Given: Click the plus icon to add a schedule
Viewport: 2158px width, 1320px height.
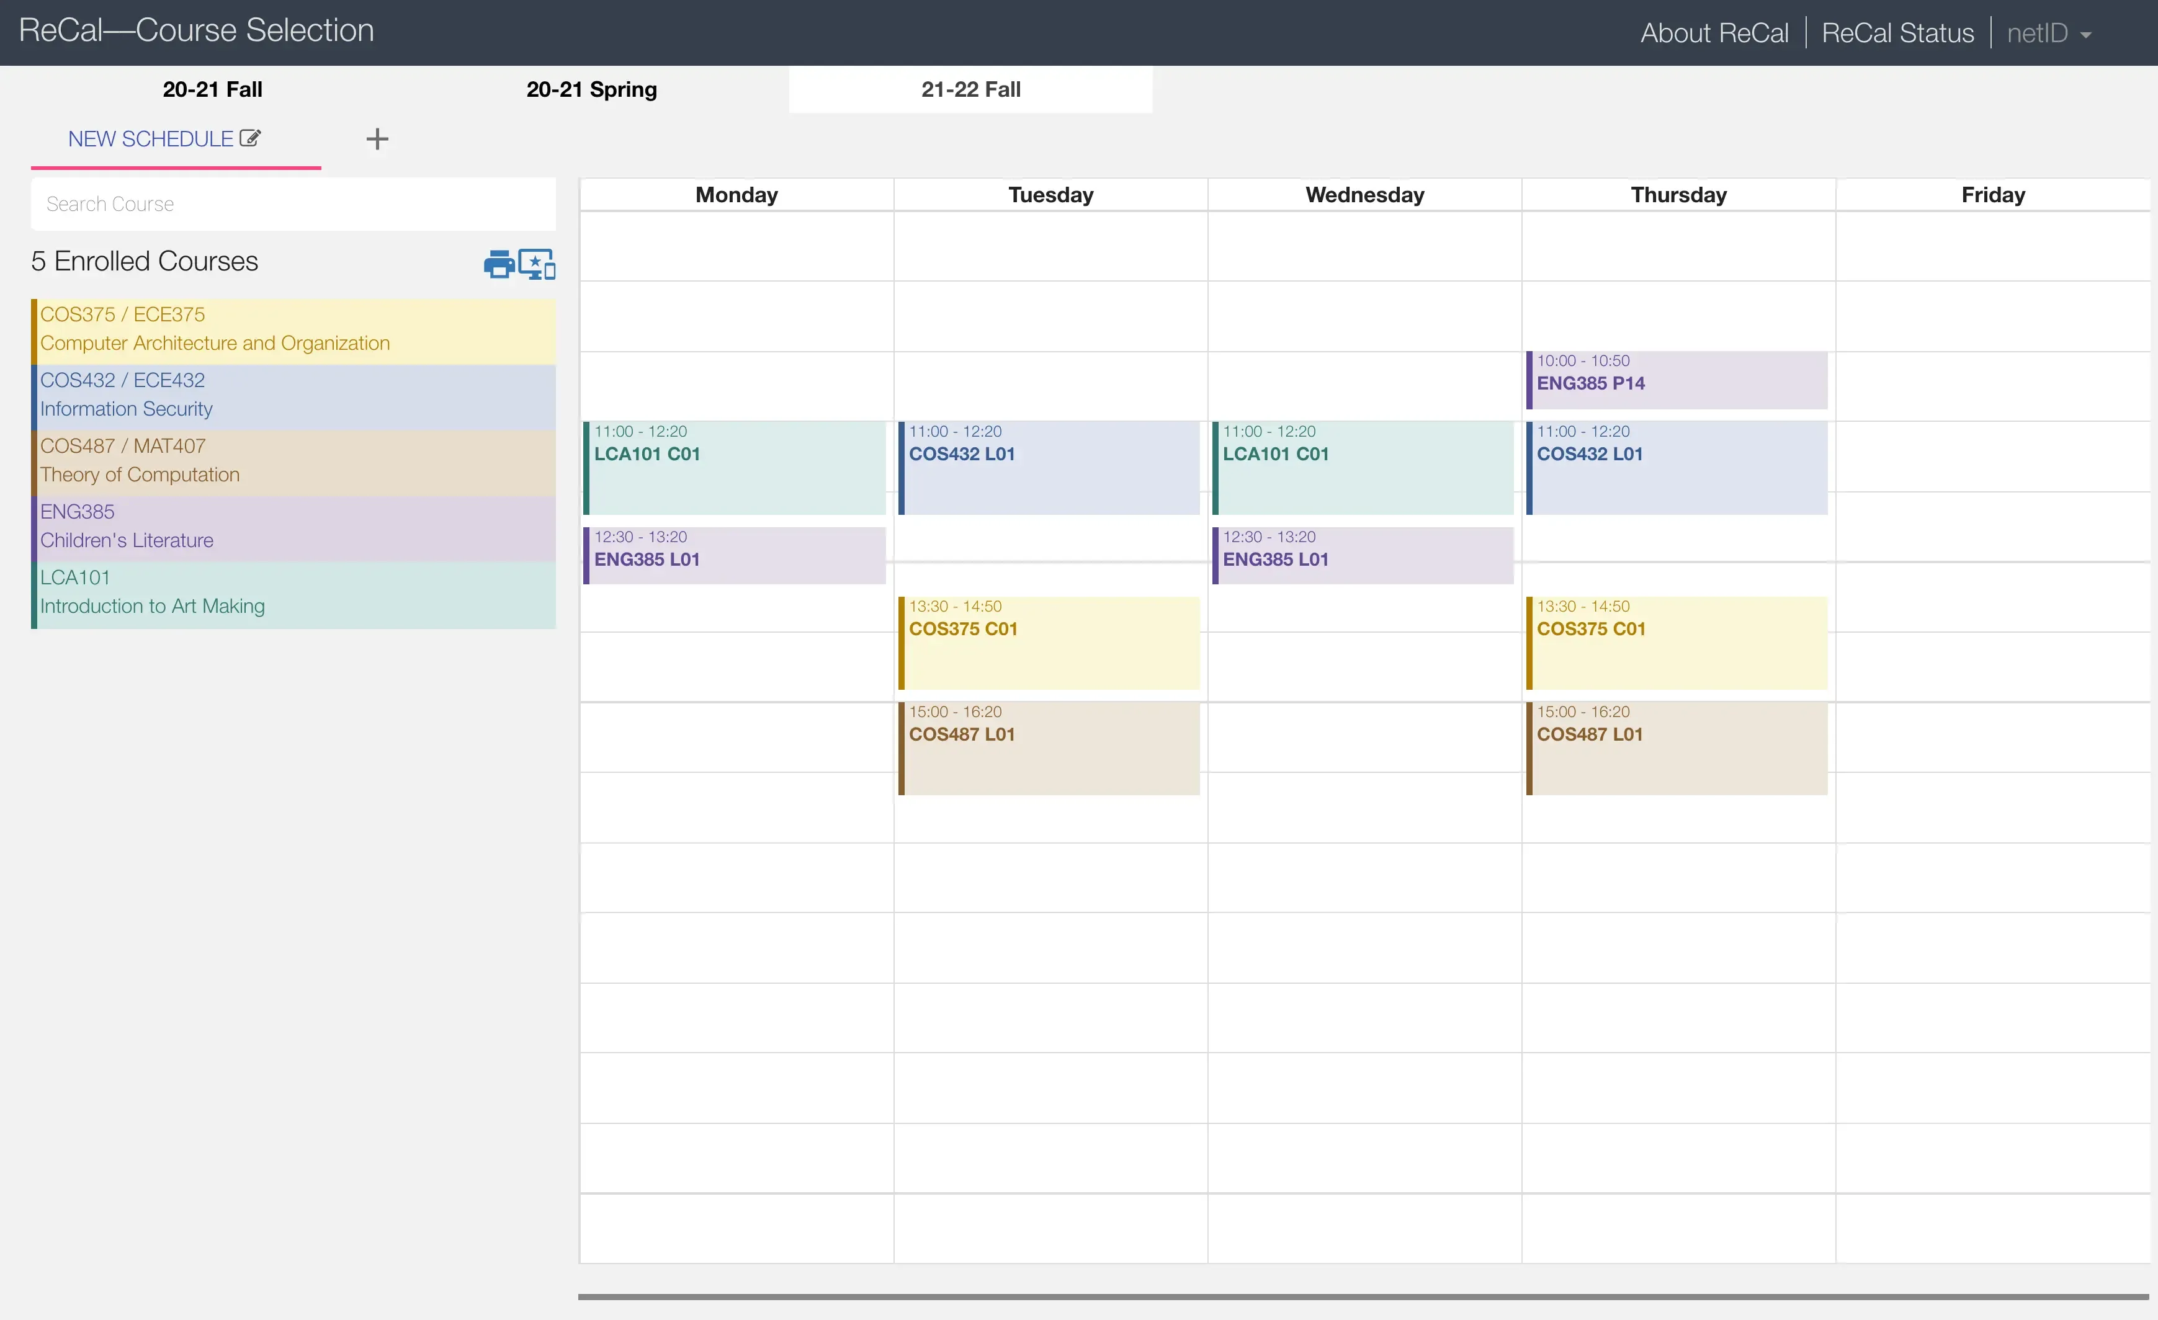Looking at the screenshot, I should pyautogui.click(x=377, y=138).
